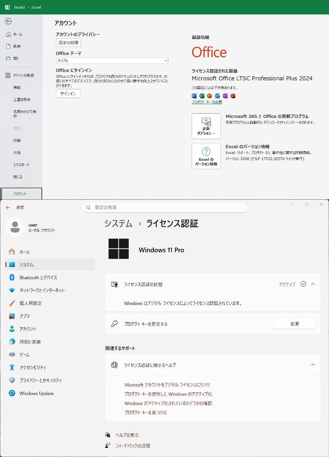Click プロダクト キーを見つける link
This screenshot has height=457, width=329.
pyautogui.click(x=146, y=413)
